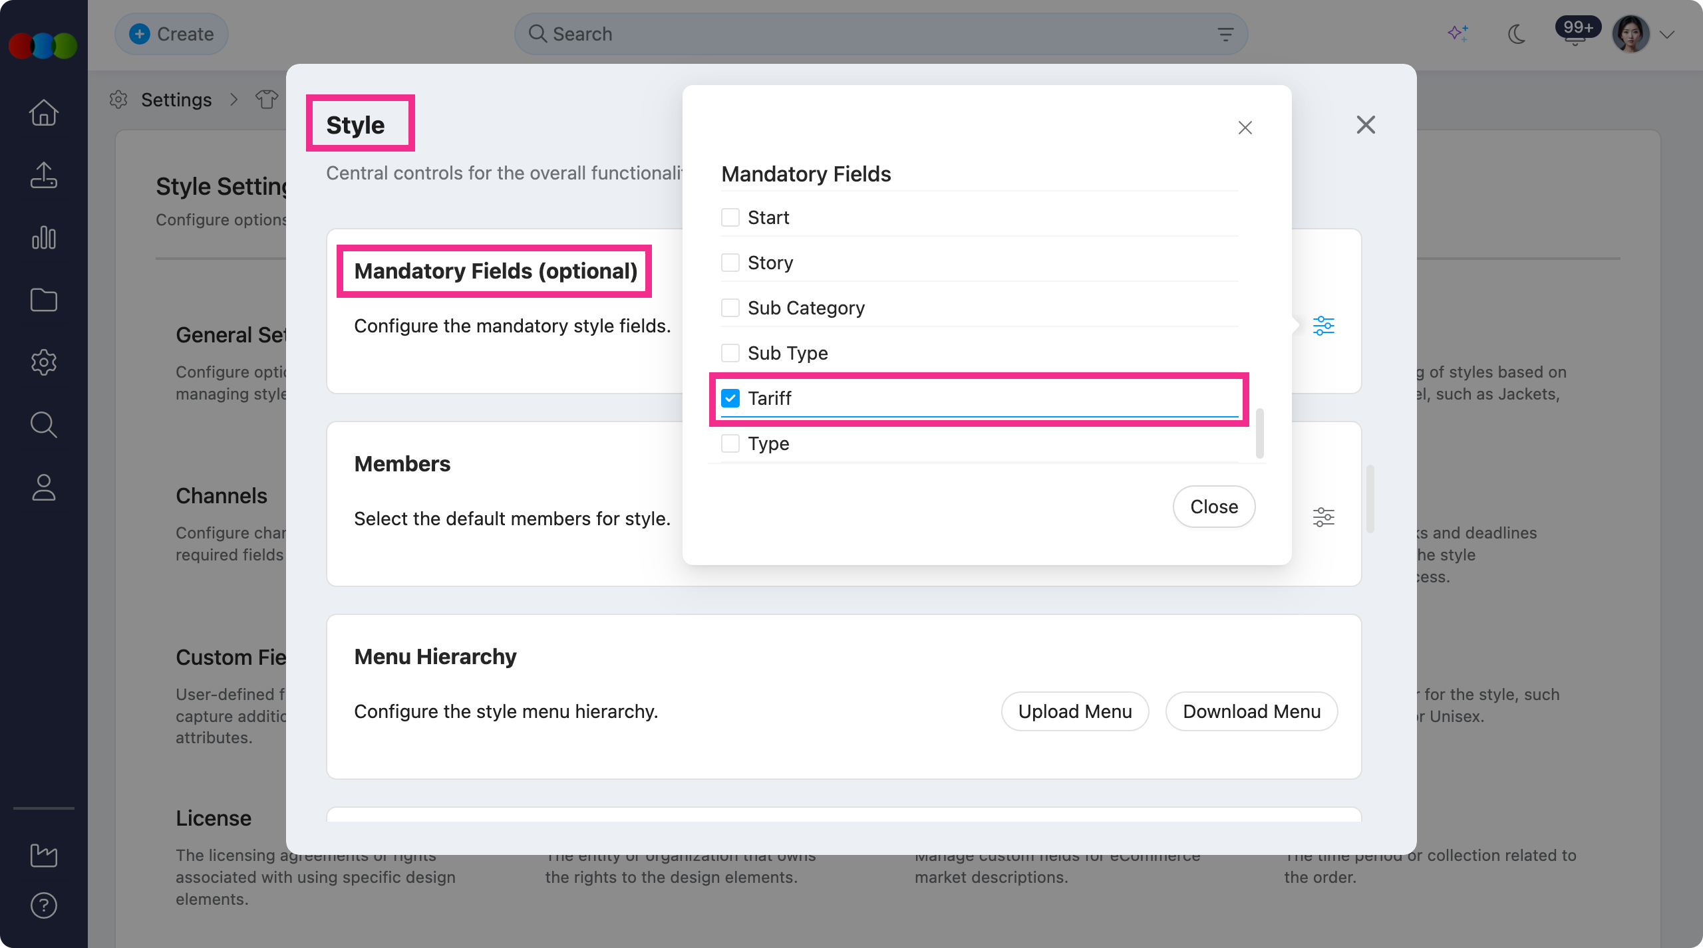Image resolution: width=1703 pixels, height=948 pixels.
Task: Open Settings breadcrumb link
Action: coord(176,100)
